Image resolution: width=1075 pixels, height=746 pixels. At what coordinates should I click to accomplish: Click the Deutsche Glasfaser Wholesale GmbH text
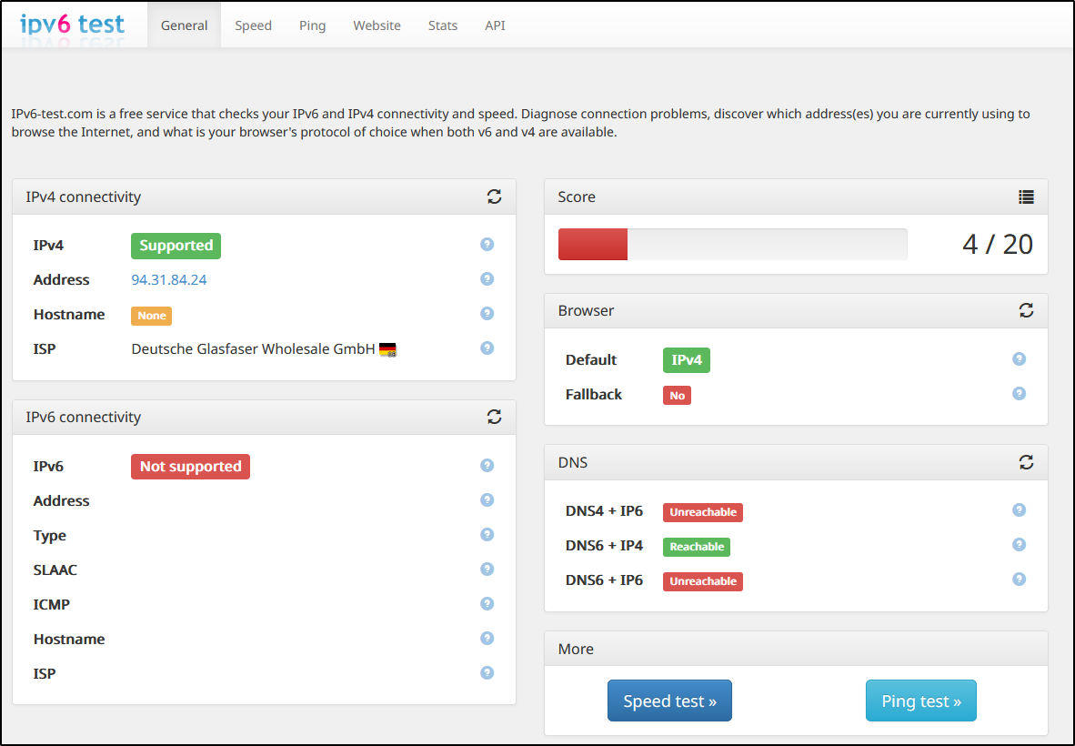pyautogui.click(x=253, y=349)
